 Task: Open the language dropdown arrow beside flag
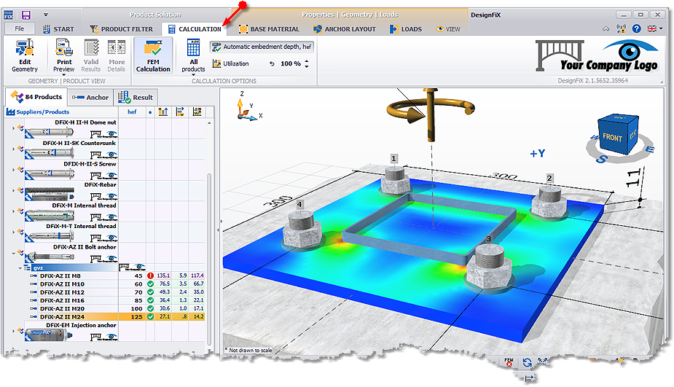(x=661, y=29)
